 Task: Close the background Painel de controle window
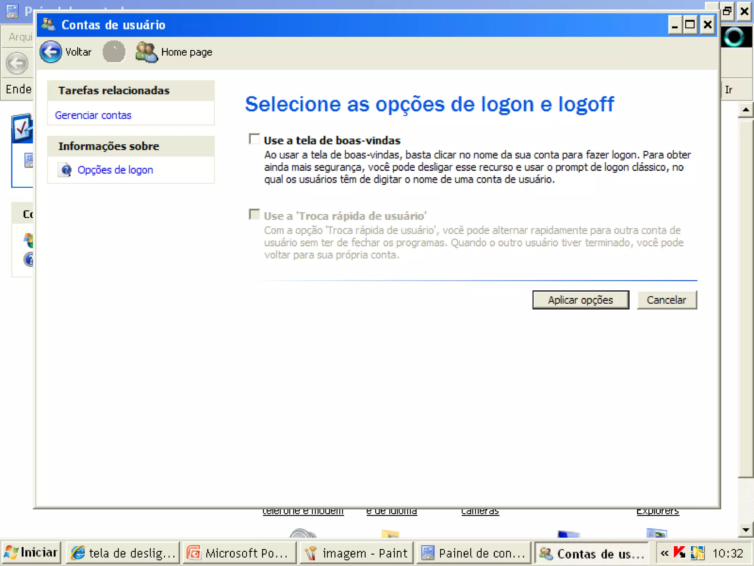[x=744, y=11]
